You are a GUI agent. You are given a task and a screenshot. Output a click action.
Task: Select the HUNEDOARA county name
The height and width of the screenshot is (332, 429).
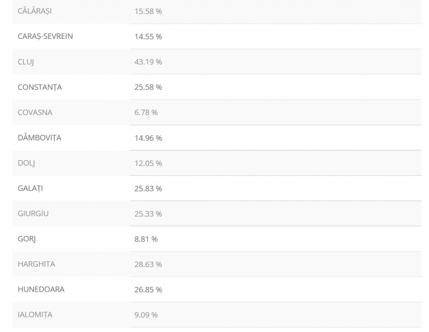click(x=41, y=289)
